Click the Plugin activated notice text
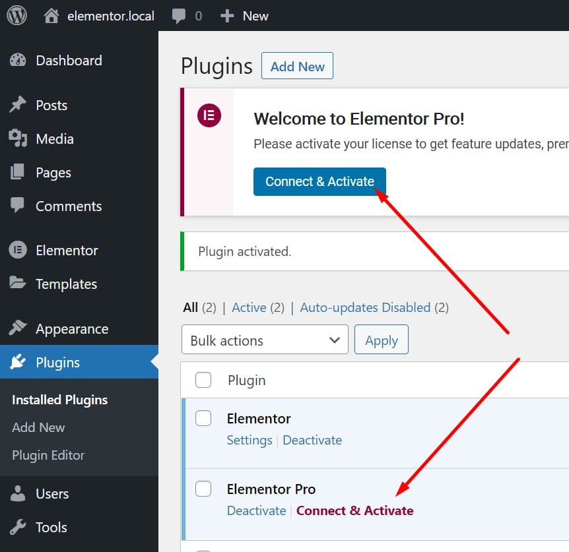This screenshot has height=552, width=569. 245,251
